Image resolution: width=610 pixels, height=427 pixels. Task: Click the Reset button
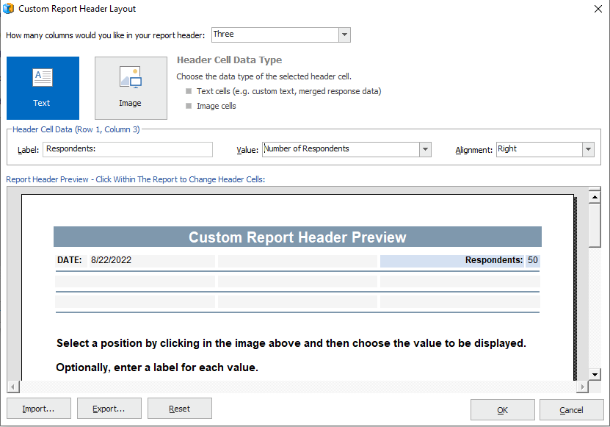coord(180,409)
